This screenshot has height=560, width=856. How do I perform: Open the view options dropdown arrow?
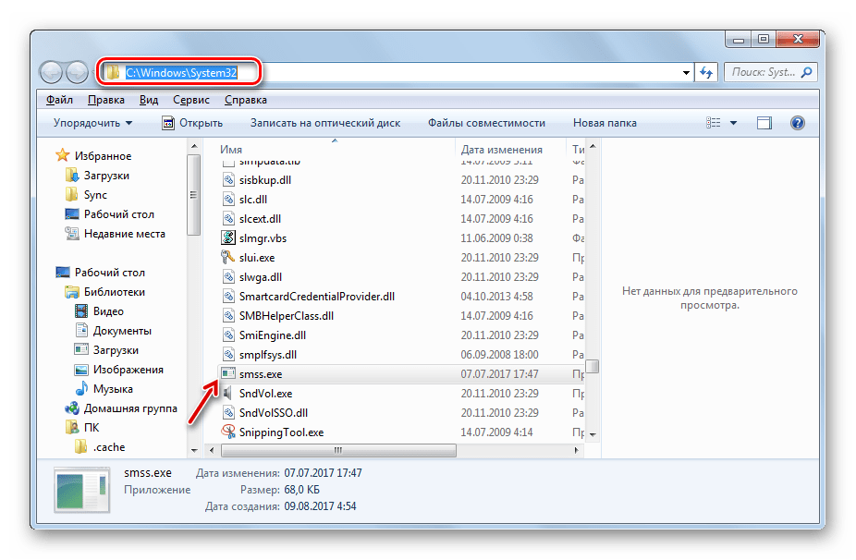[734, 123]
